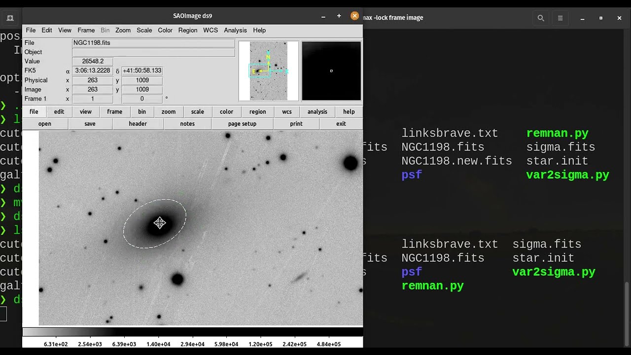This screenshot has height=355, width=631.
Task: Click the colorbar below the image
Action: 193,332
